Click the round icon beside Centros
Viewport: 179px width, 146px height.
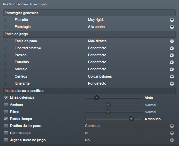coord(5,77)
